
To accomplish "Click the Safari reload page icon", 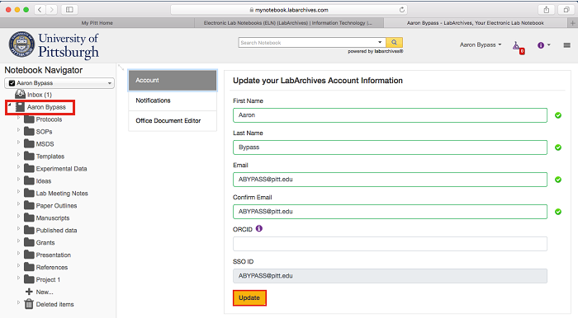I will [x=402, y=10].
